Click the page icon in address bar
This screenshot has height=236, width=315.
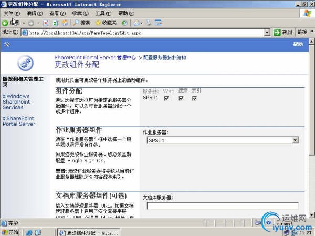point(25,33)
